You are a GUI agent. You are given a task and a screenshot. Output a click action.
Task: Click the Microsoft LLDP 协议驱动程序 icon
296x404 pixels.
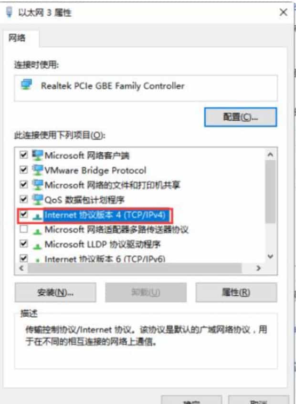[37, 246]
